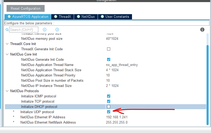Select Initialize UDP protocol label
The image size is (211, 133).
pyautogui.click(x=37, y=112)
